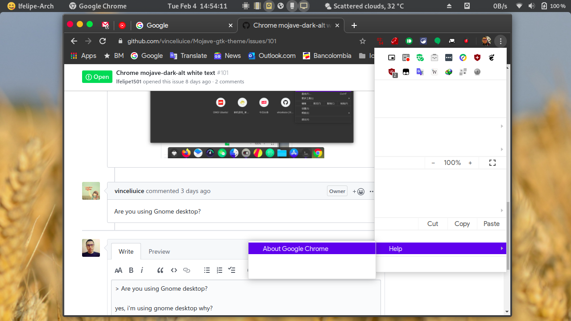This screenshot has height=321, width=571.
Task: Click the GNOME footprint extension icon
Action: pos(492,58)
